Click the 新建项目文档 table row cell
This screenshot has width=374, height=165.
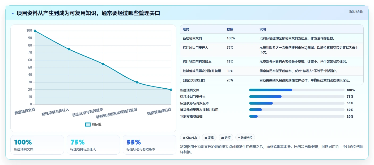[192, 38]
